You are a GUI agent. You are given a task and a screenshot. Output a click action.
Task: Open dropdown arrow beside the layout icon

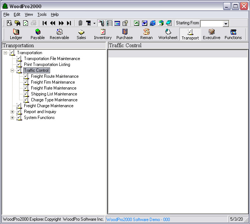(94, 23)
